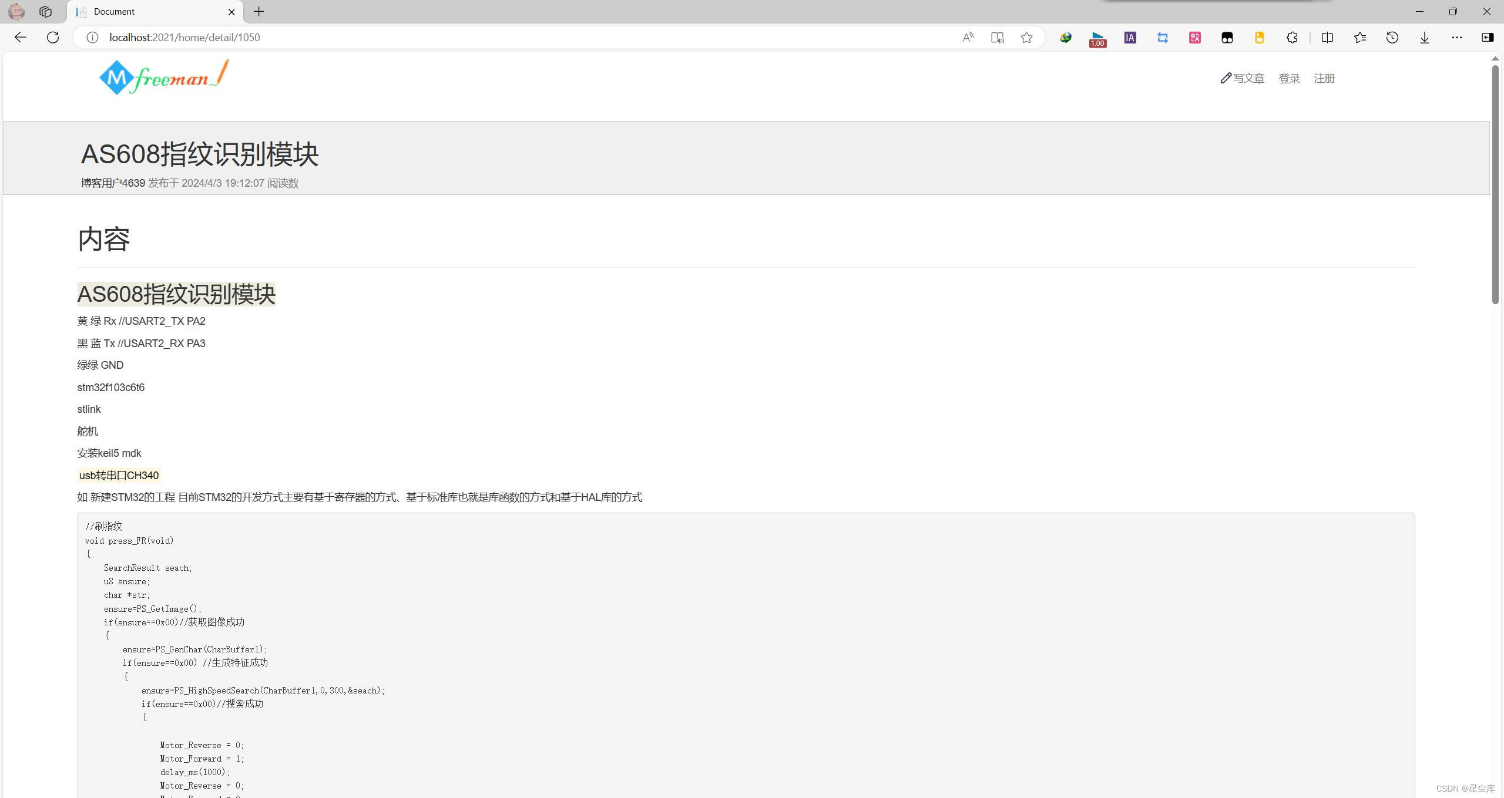Toggle split screen view
Image resolution: width=1504 pixels, height=798 pixels.
(1327, 38)
